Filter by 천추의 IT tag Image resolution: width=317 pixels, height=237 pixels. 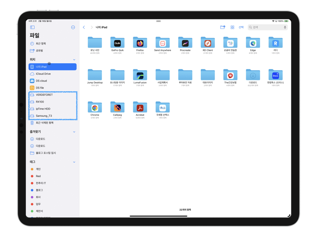53,183
